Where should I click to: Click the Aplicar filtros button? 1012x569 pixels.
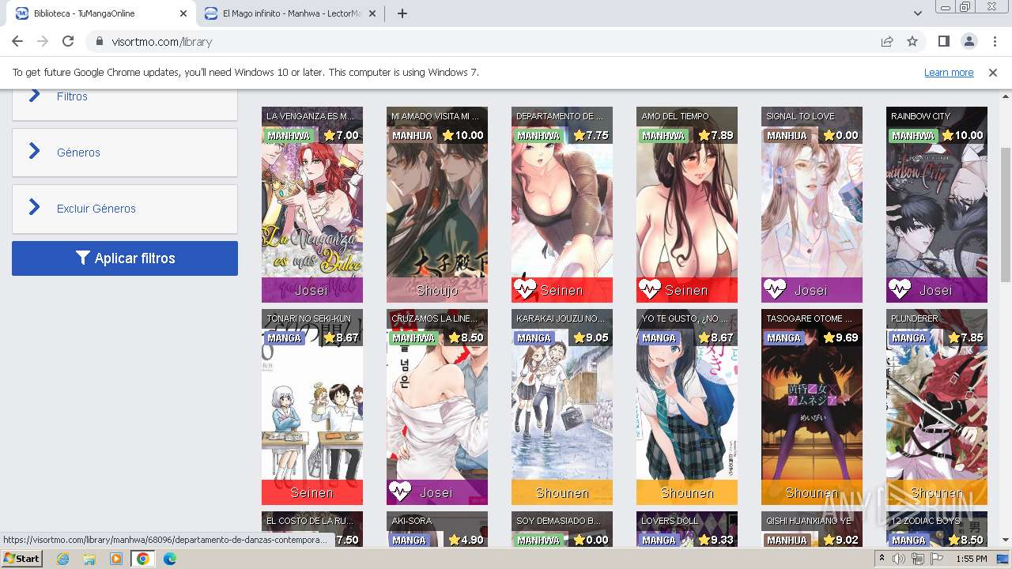(x=125, y=258)
